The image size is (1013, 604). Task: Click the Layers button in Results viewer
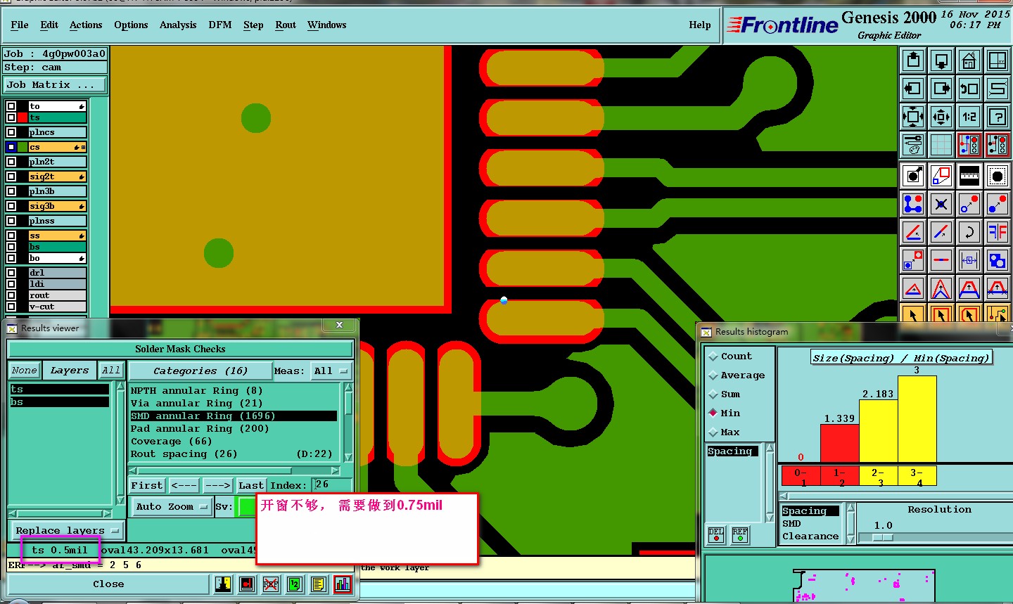pos(70,371)
